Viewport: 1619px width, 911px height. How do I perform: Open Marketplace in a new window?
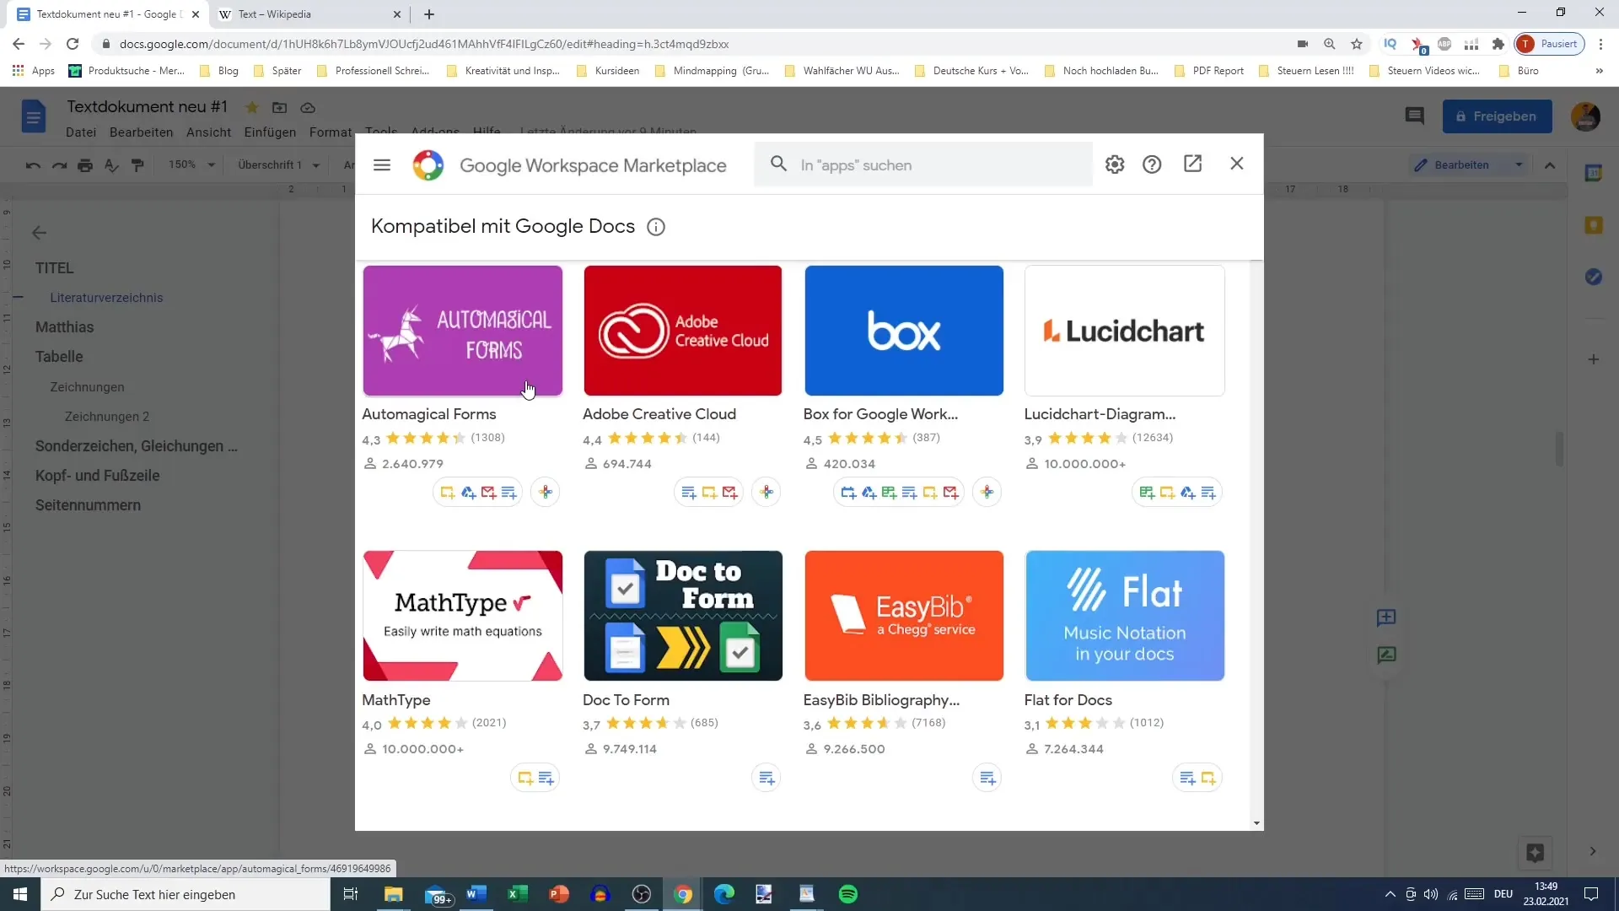tap(1192, 164)
